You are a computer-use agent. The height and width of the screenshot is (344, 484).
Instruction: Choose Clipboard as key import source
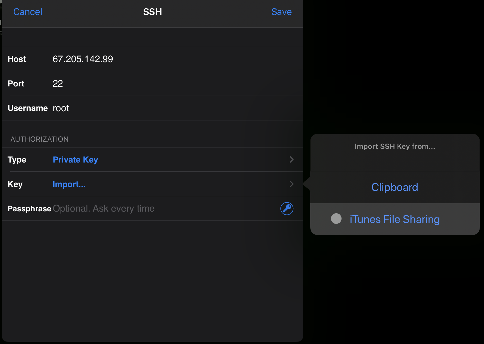click(395, 187)
